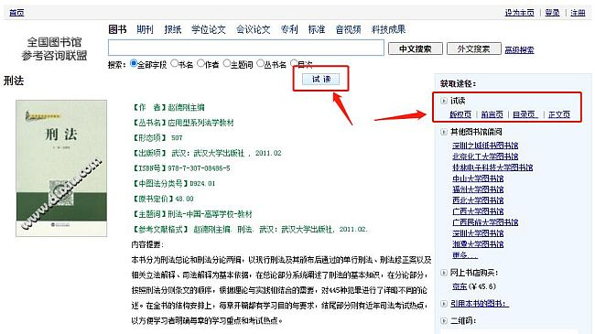Image resolution: width=595 pixels, height=334 pixels.
Task: Open the 湘潭大学图书馆 link
Action: [x=478, y=244]
